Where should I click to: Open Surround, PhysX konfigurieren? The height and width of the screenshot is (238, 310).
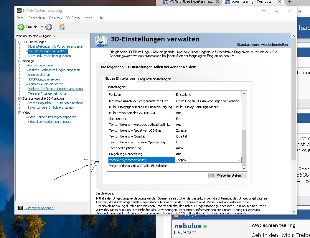point(49,56)
